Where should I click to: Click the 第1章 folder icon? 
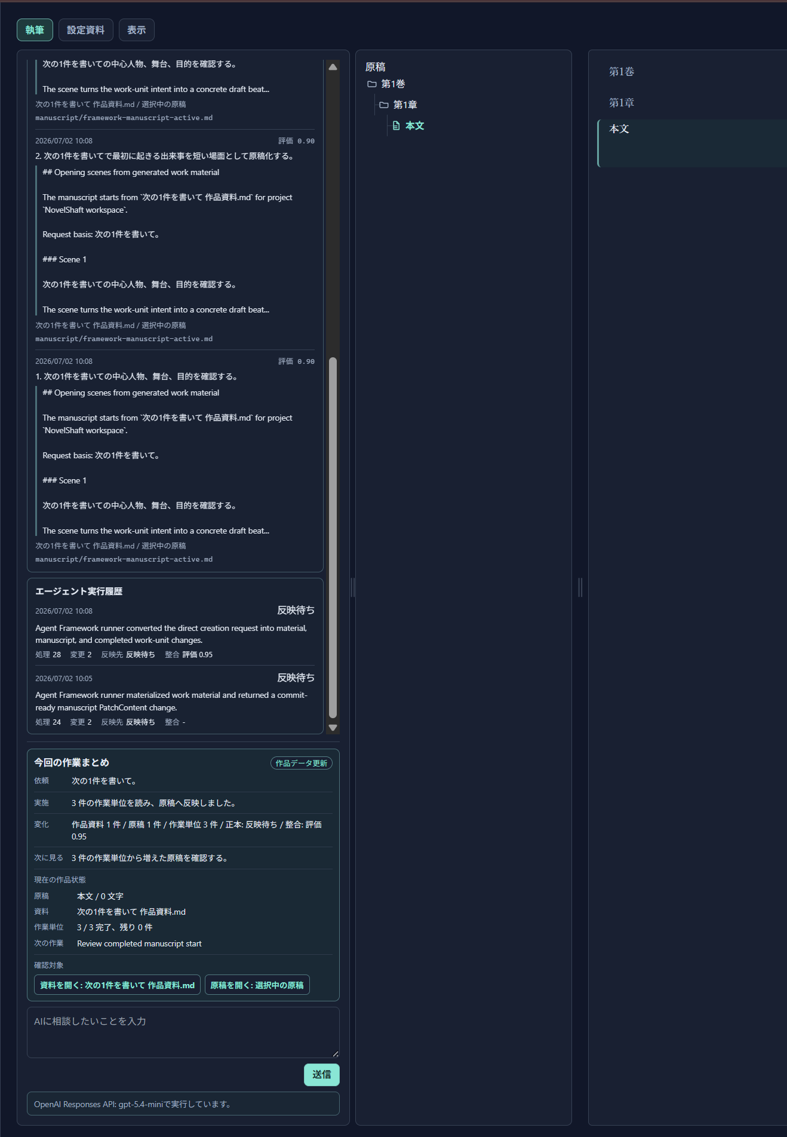[384, 105]
